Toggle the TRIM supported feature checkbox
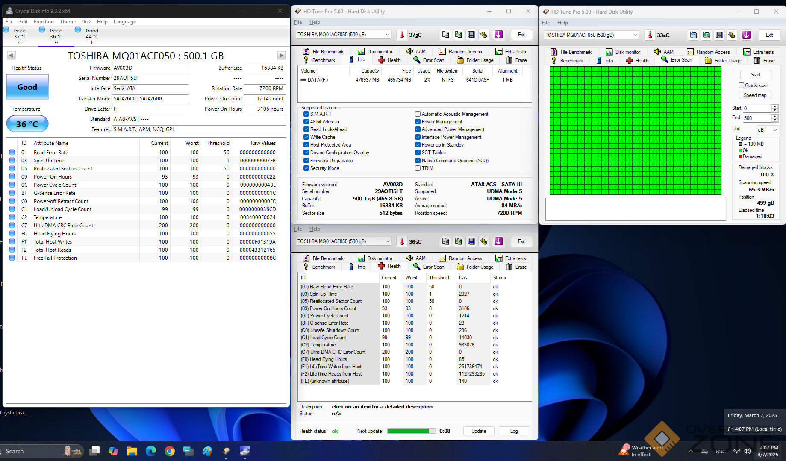 tap(418, 168)
